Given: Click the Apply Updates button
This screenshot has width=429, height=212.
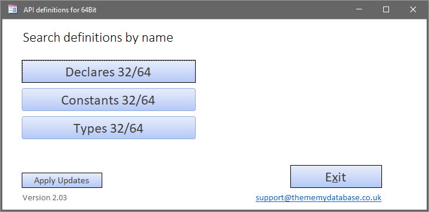Looking at the screenshot, I should pos(62,180).
